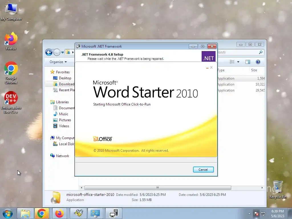Open the control panel taskbar item
Viewport: 292px width, 219px height.
coord(95,213)
